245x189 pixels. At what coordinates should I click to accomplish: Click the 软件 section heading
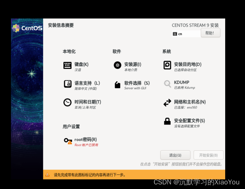pyautogui.click(x=117, y=51)
